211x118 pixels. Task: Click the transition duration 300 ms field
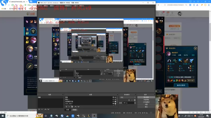pos(128,103)
